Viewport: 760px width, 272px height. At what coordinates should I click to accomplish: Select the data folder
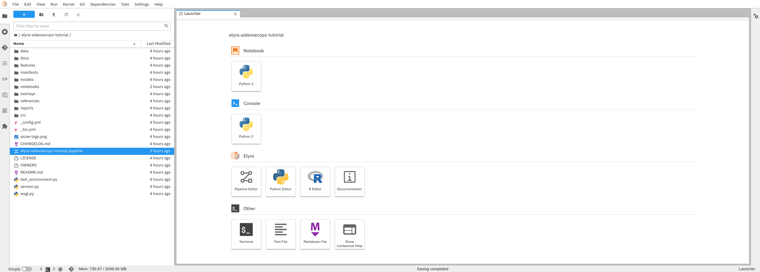(x=92, y=51)
